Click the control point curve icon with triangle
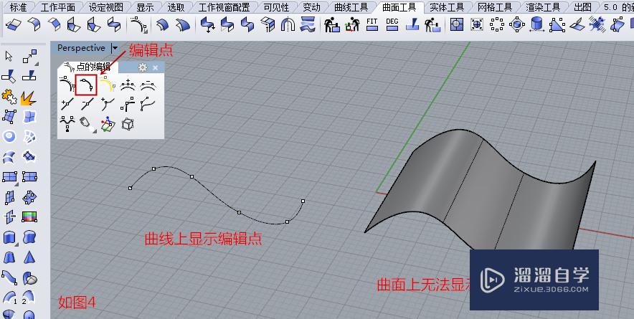634x319 pixels. click(x=138, y=24)
